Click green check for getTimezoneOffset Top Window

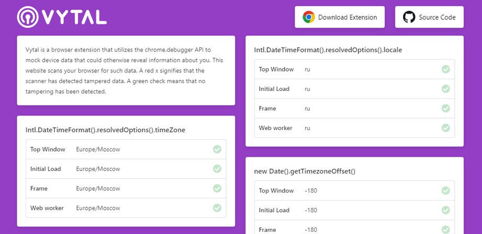[446, 191]
